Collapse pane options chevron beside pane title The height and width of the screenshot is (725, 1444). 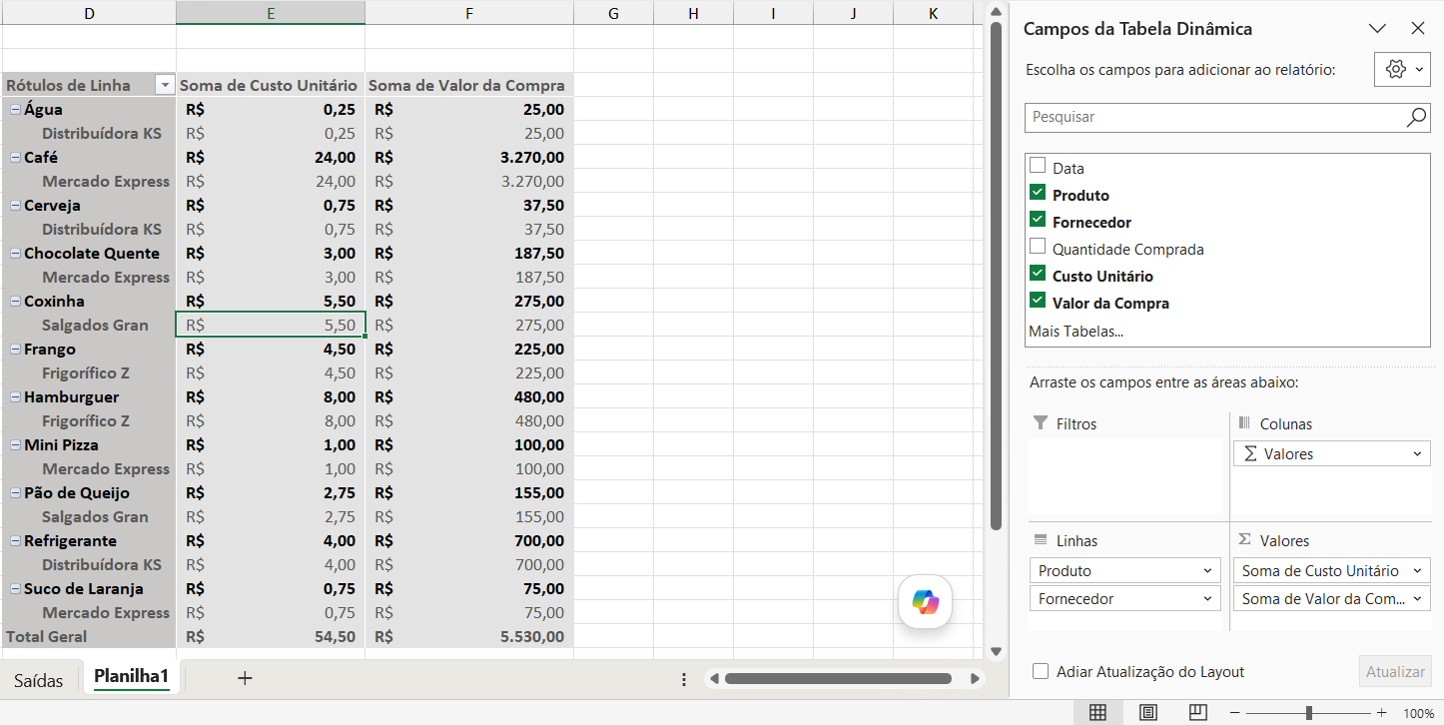(1377, 29)
